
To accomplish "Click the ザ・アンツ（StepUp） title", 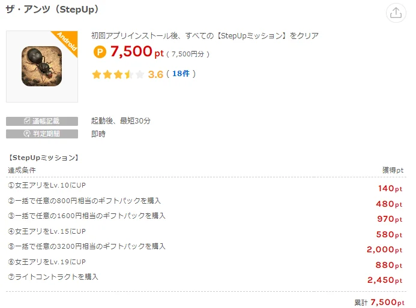I will 52,10.
